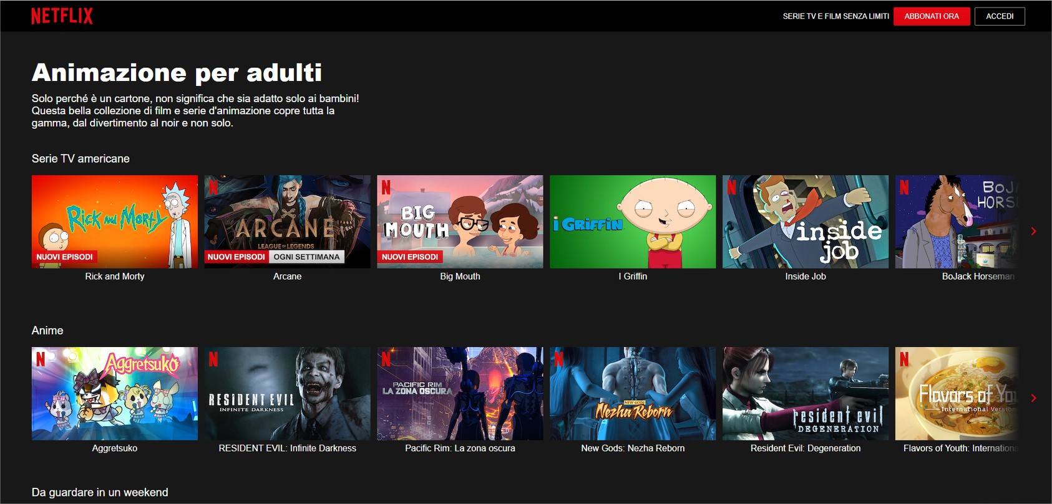Open the Aggretsuko artwork
The image size is (1052, 504).
click(114, 393)
